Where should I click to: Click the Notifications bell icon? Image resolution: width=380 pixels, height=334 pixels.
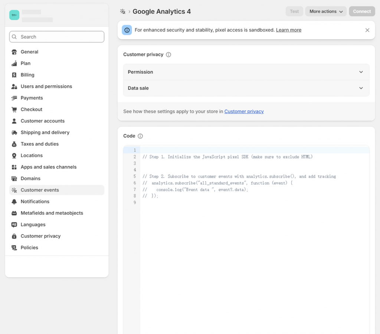point(14,202)
